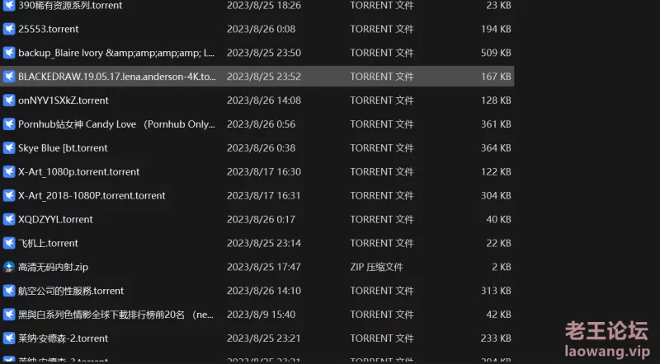Click the date 2023/8/26 14:10
The image size is (660, 364).
pos(264,291)
